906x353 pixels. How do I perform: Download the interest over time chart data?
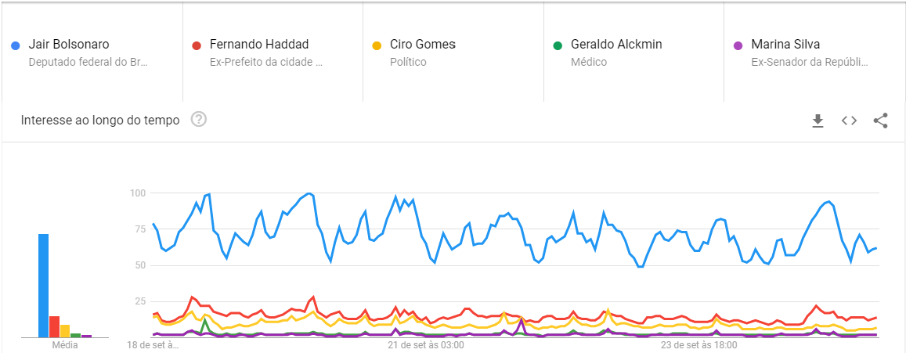click(x=818, y=121)
